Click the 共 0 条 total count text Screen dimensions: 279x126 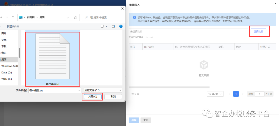tap(135, 94)
